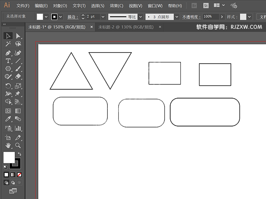Open Adobe Bridge with Br icon
Screen dimensions: 266x199
(x=194, y=6)
